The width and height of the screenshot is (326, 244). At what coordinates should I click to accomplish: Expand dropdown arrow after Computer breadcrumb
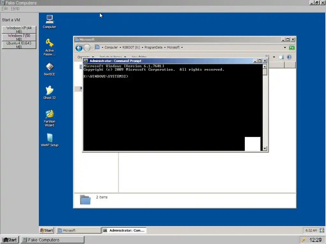click(120, 48)
